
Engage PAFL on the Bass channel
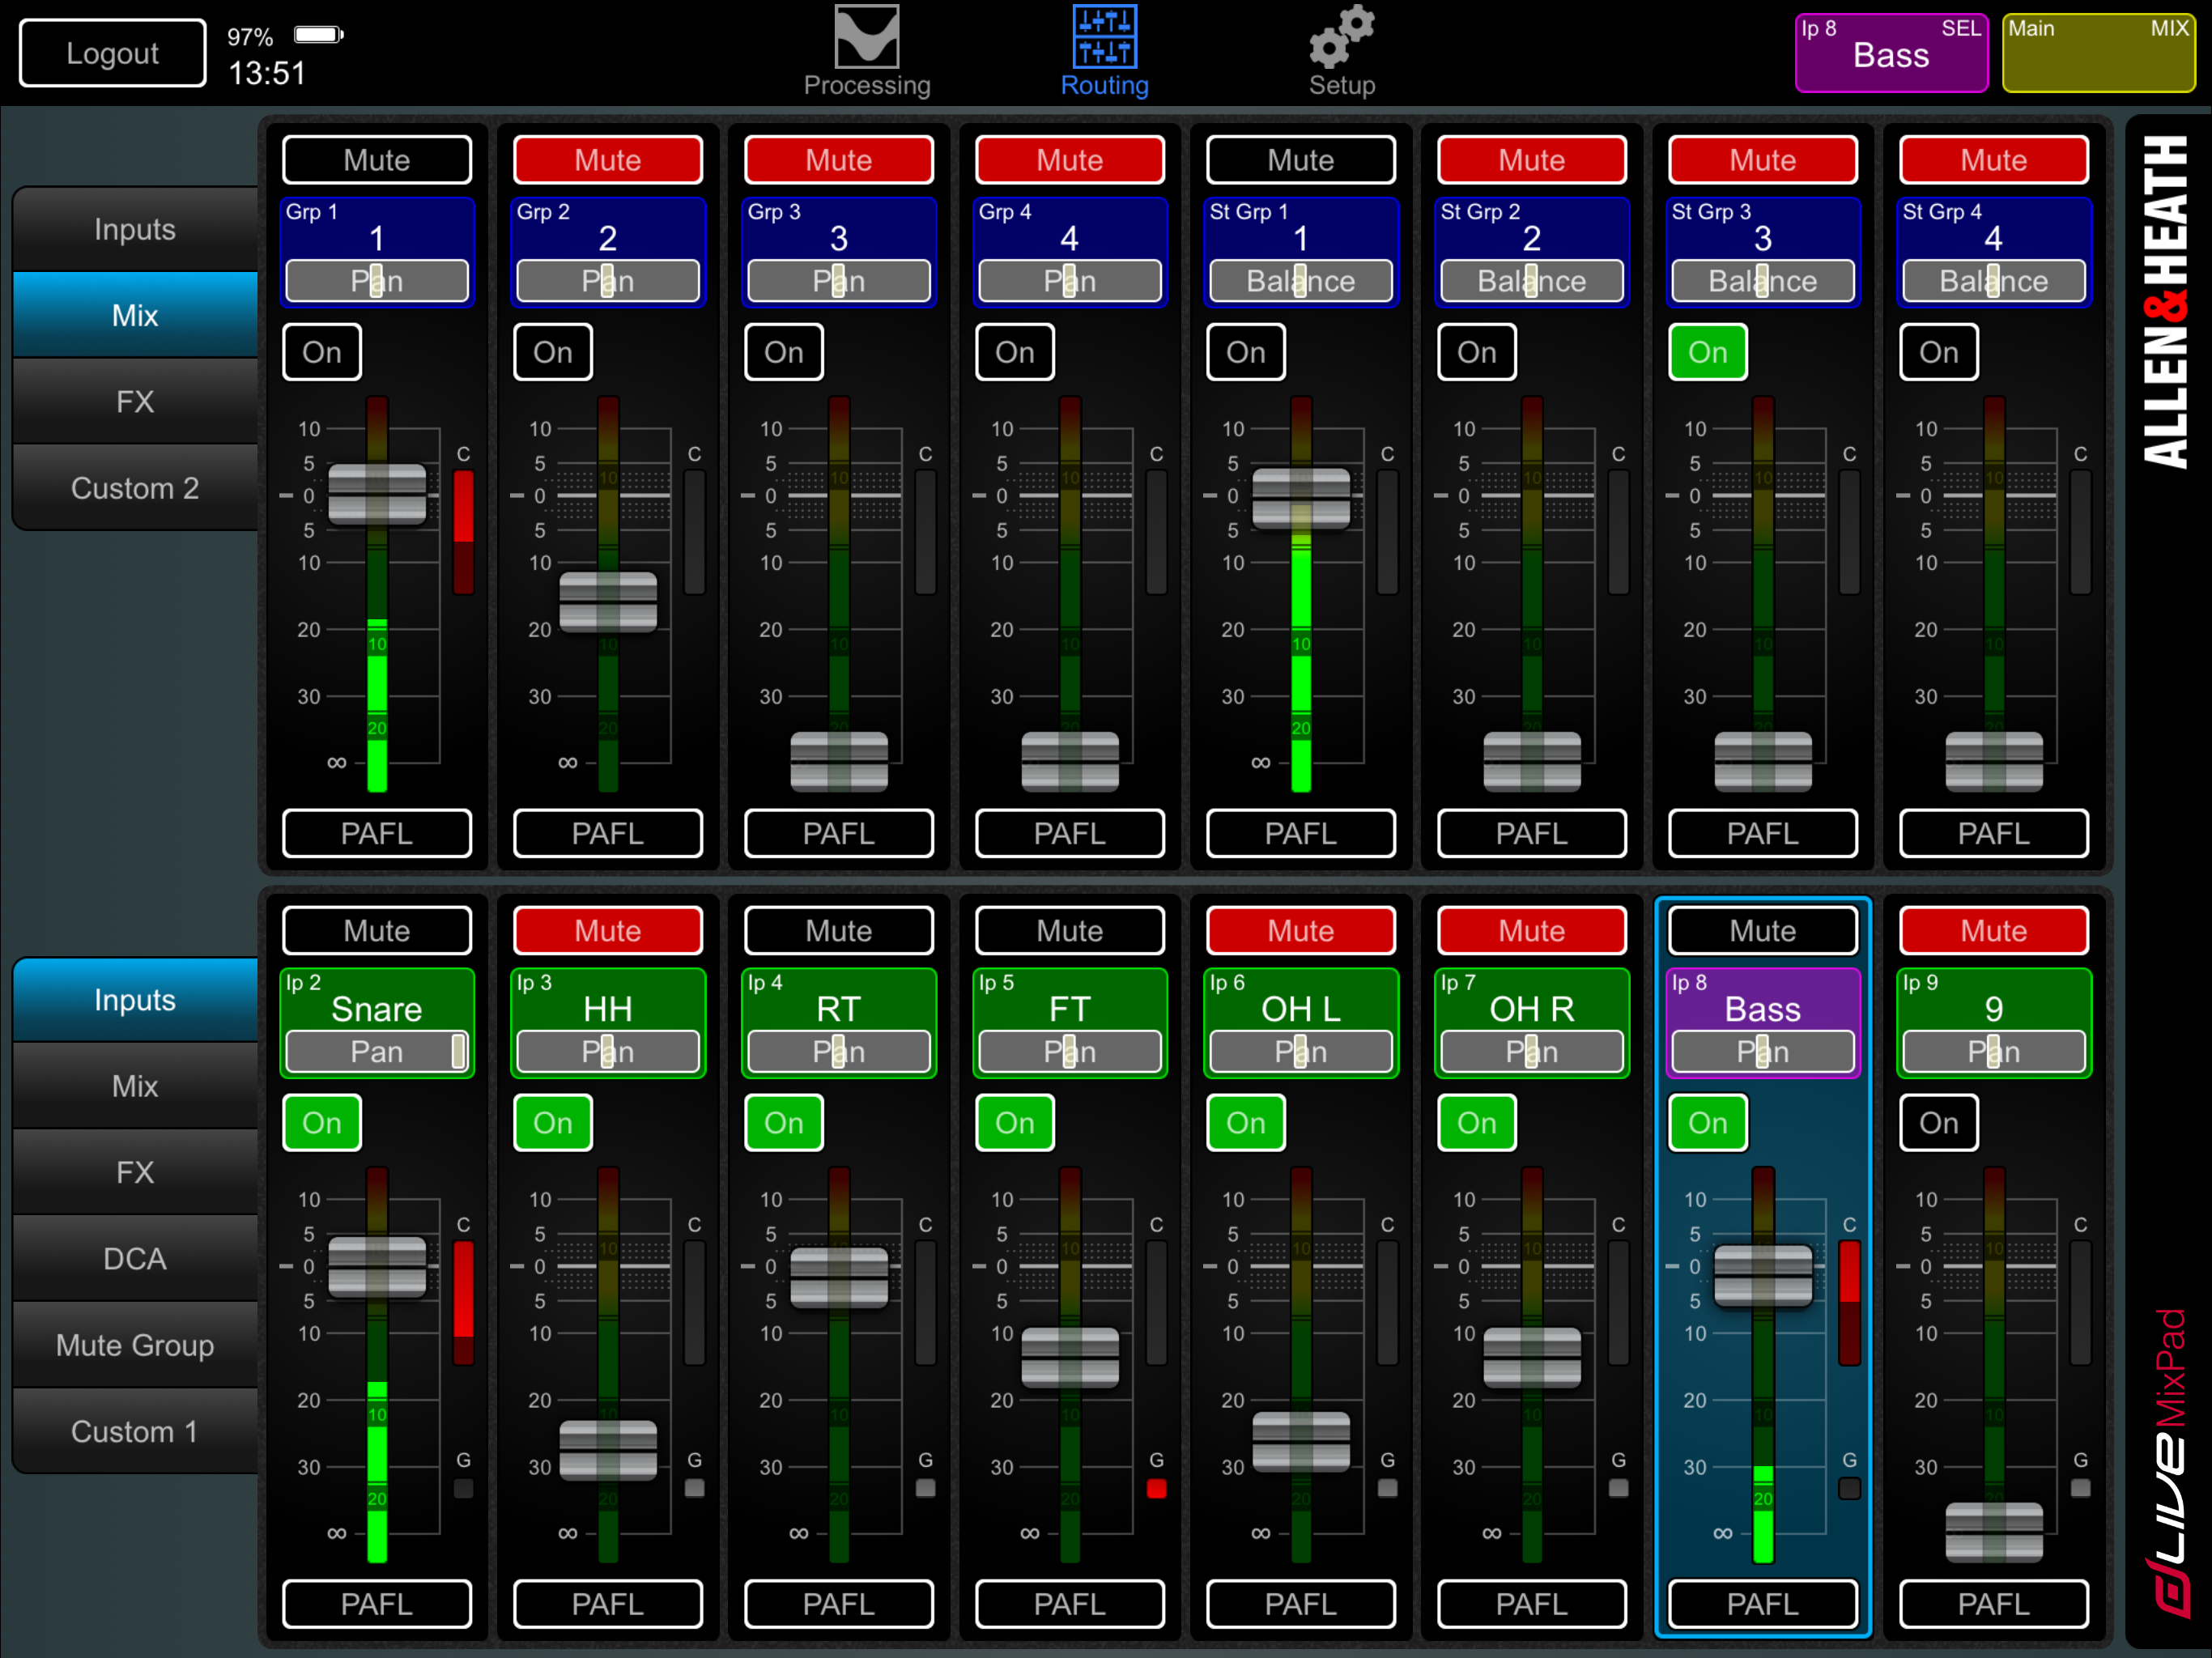[1762, 1604]
